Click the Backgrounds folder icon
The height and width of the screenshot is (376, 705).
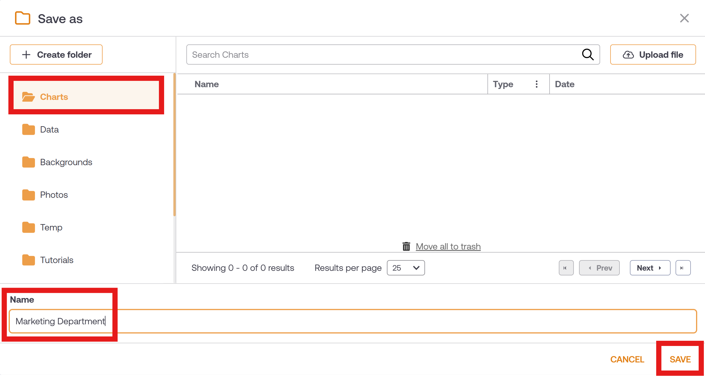pyautogui.click(x=28, y=162)
